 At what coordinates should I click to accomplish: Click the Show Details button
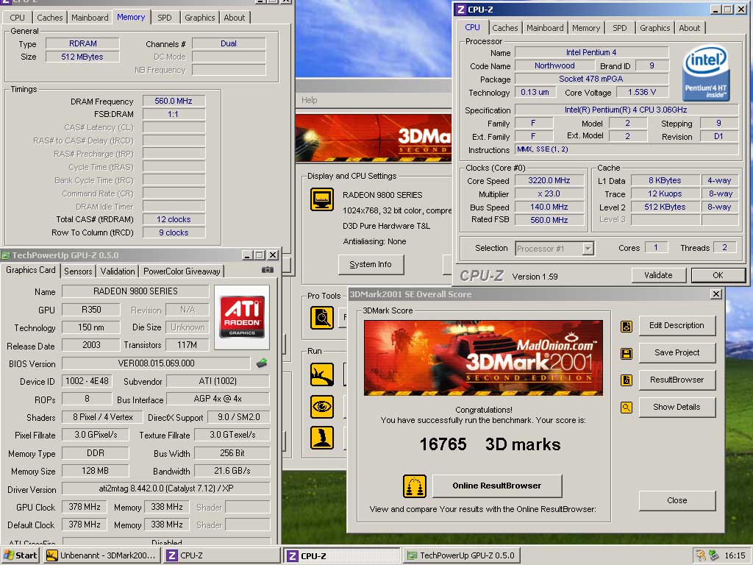pyautogui.click(x=677, y=407)
